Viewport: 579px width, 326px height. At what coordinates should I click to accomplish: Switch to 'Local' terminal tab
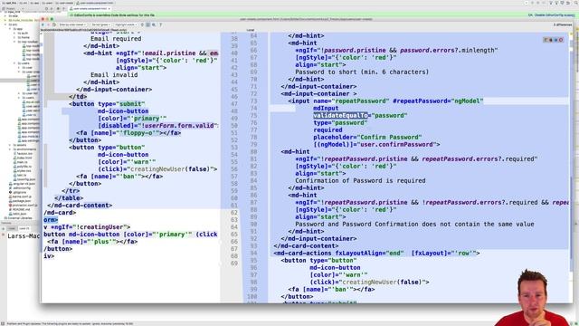coord(12,228)
